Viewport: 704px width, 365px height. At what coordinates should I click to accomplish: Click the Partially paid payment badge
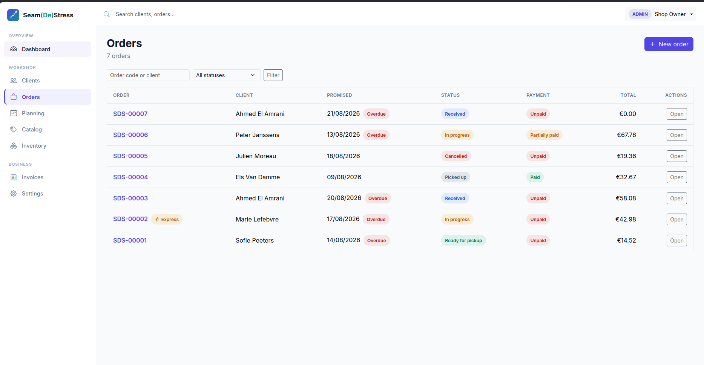[544, 135]
